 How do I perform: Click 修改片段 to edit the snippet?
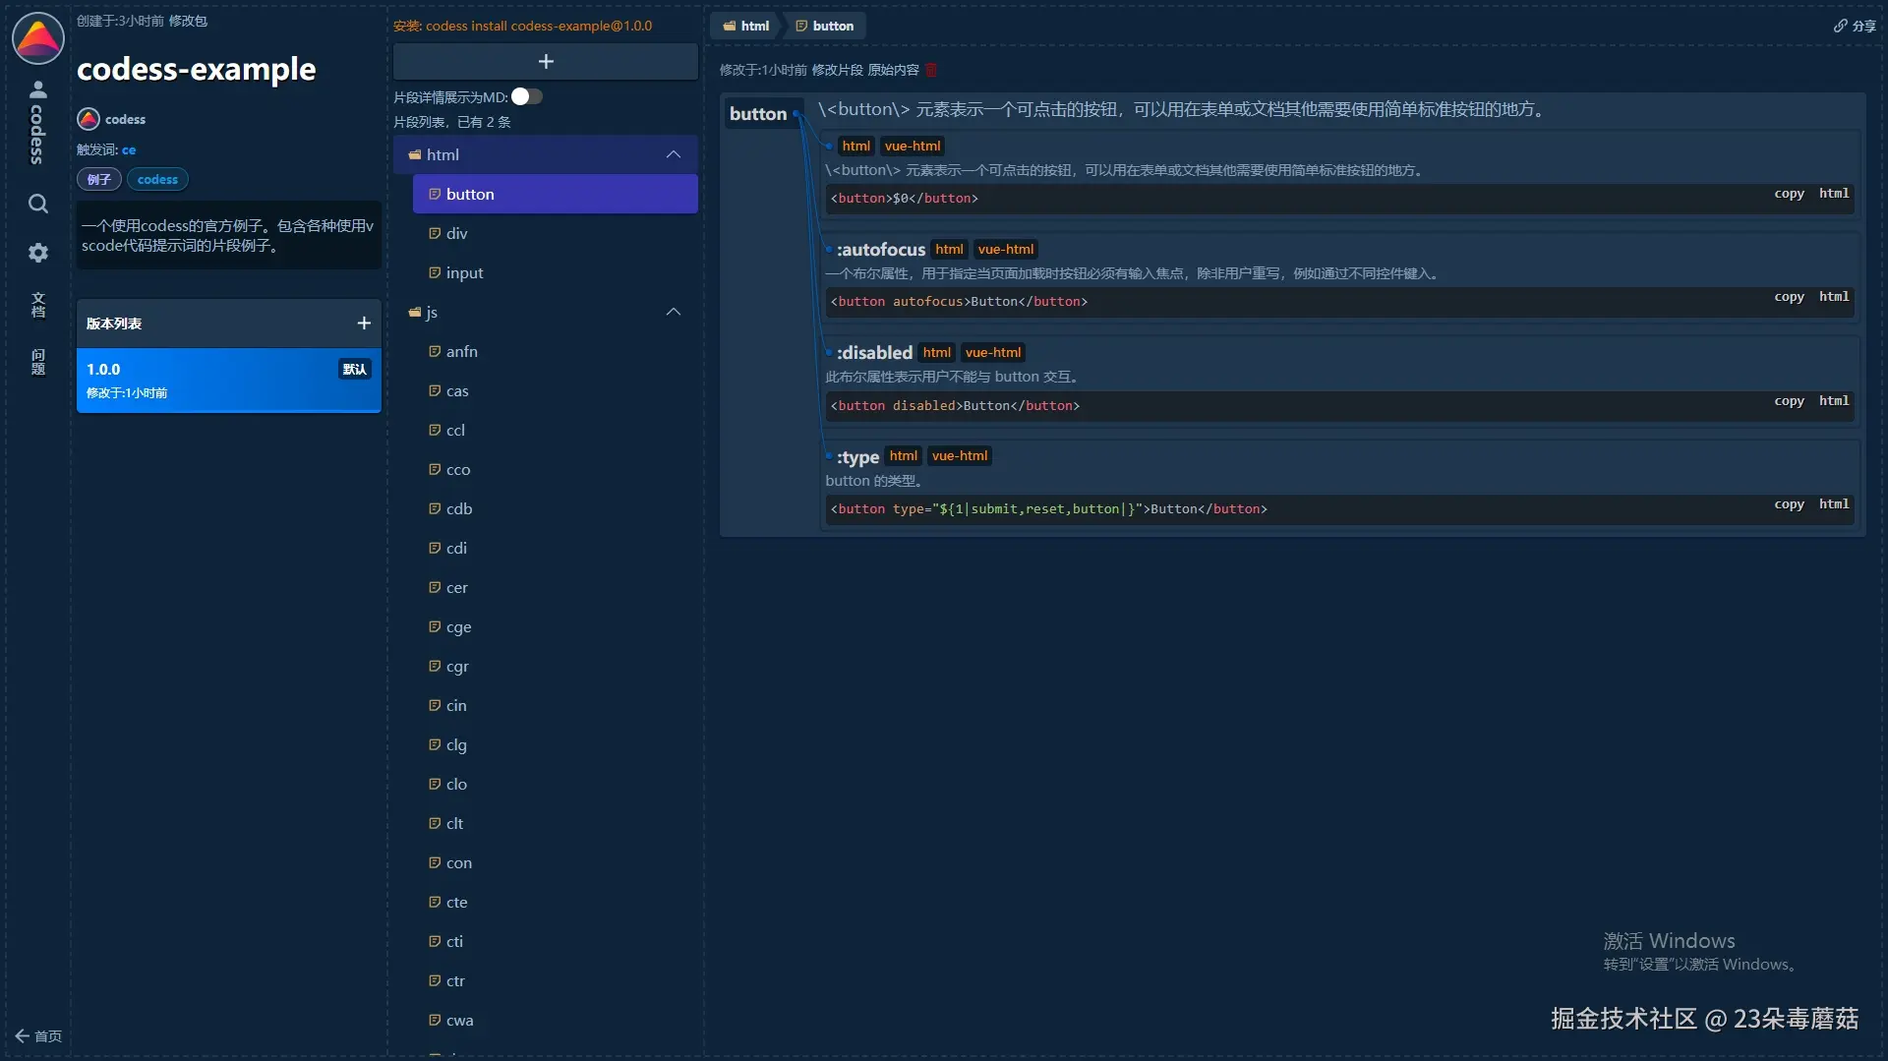click(x=837, y=70)
